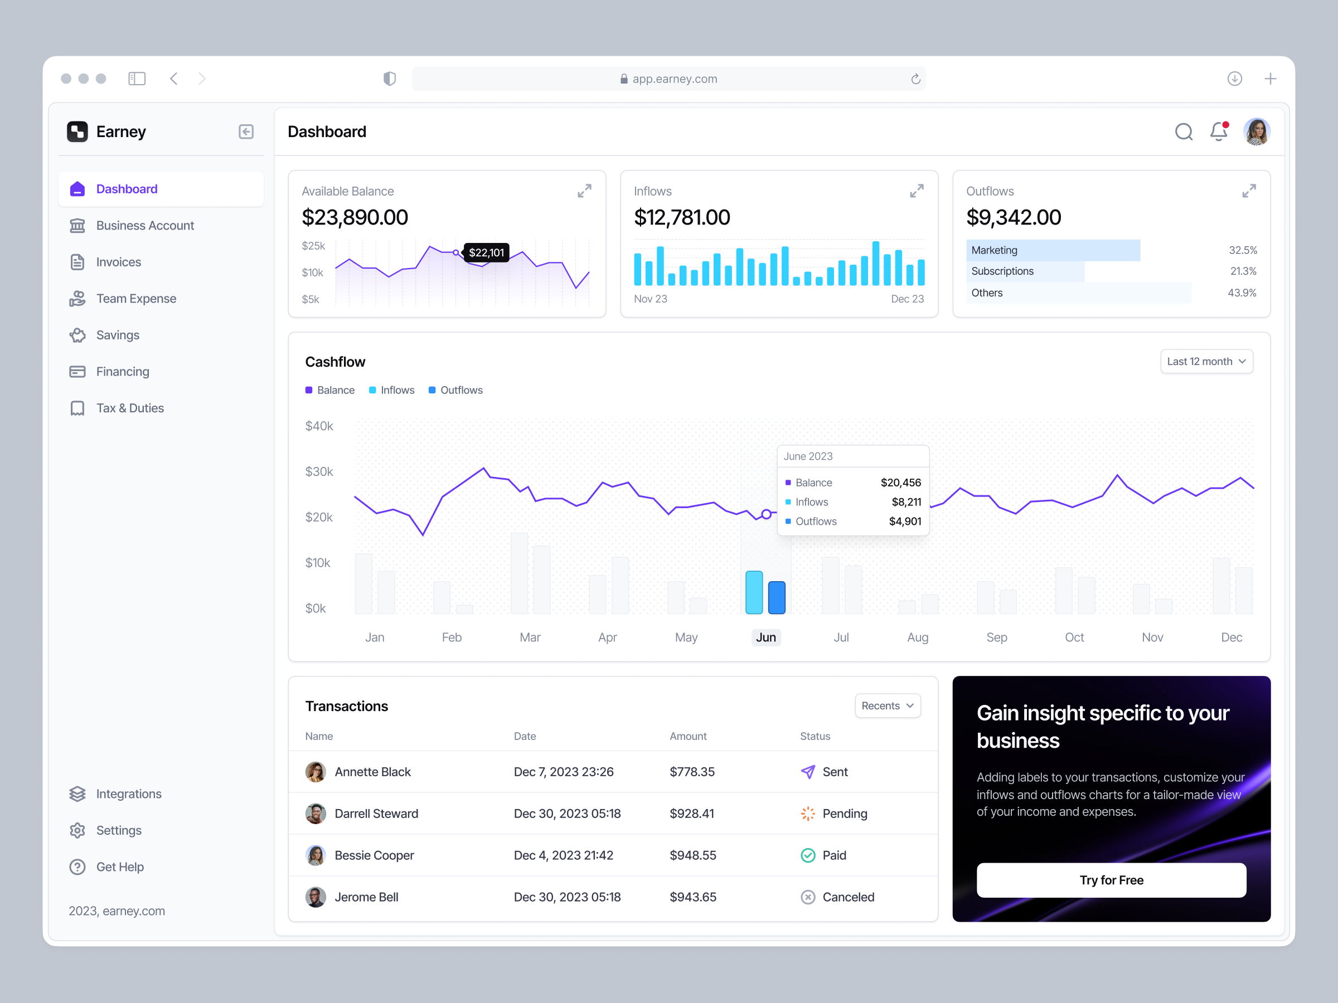Click the Try for Free button
This screenshot has width=1338, height=1003.
(x=1111, y=880)
